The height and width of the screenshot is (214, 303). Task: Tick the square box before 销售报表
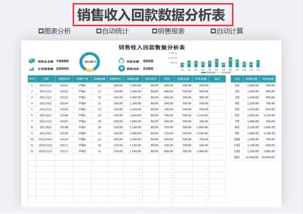tap(154, 31)
